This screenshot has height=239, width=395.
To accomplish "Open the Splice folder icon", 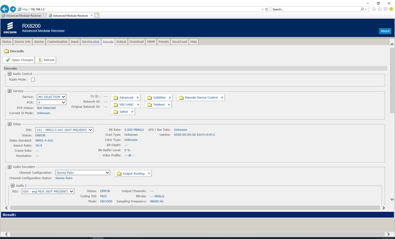I will coord(116,112).
